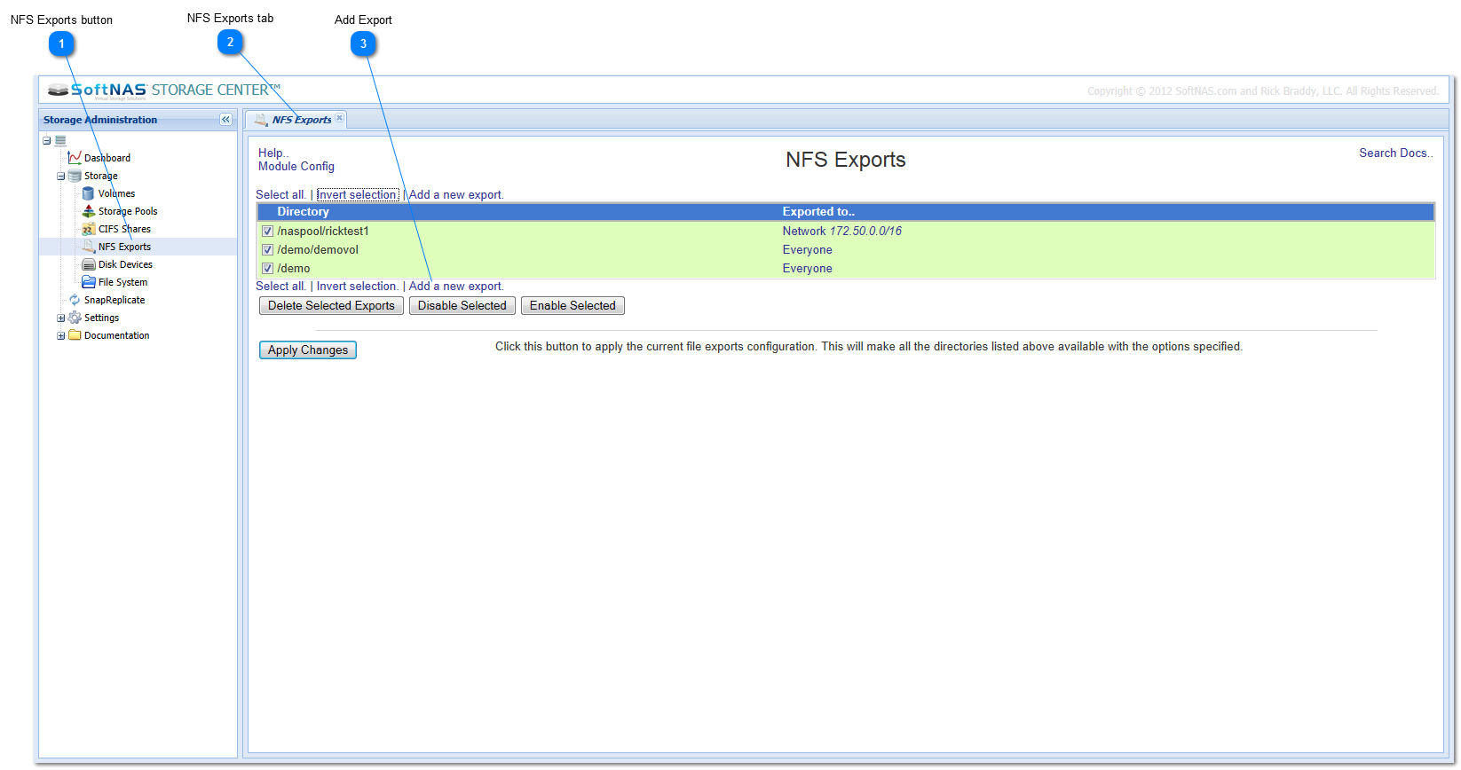Open the /demo/demovol directory link
1461x770 pixels.
point(318,249)
